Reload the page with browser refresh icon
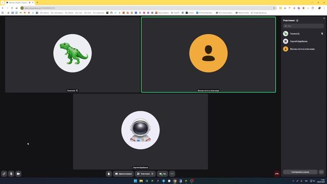Viewport: 327px width, 184px height. pyautogui.click(x=12, y=8)
